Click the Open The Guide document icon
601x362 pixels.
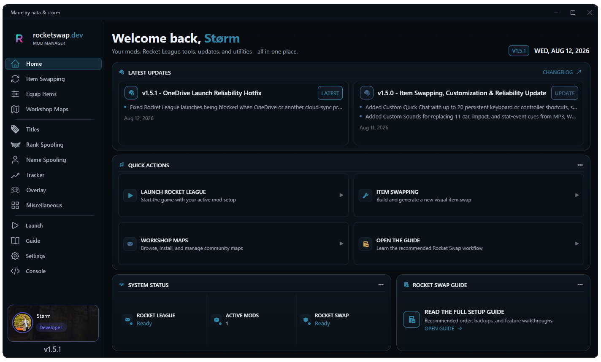pyautogui.click(x=365, y=244)
